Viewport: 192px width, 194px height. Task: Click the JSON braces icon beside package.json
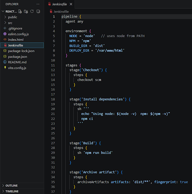[5, 56]
